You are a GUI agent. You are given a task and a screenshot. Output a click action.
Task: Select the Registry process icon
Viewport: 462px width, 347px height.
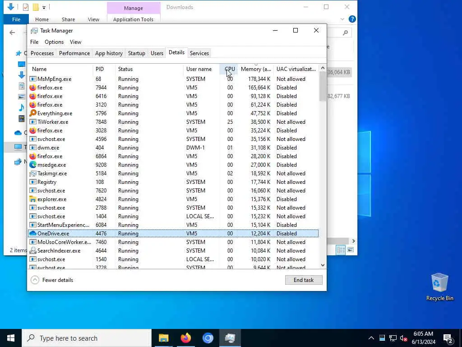(32, 182)
